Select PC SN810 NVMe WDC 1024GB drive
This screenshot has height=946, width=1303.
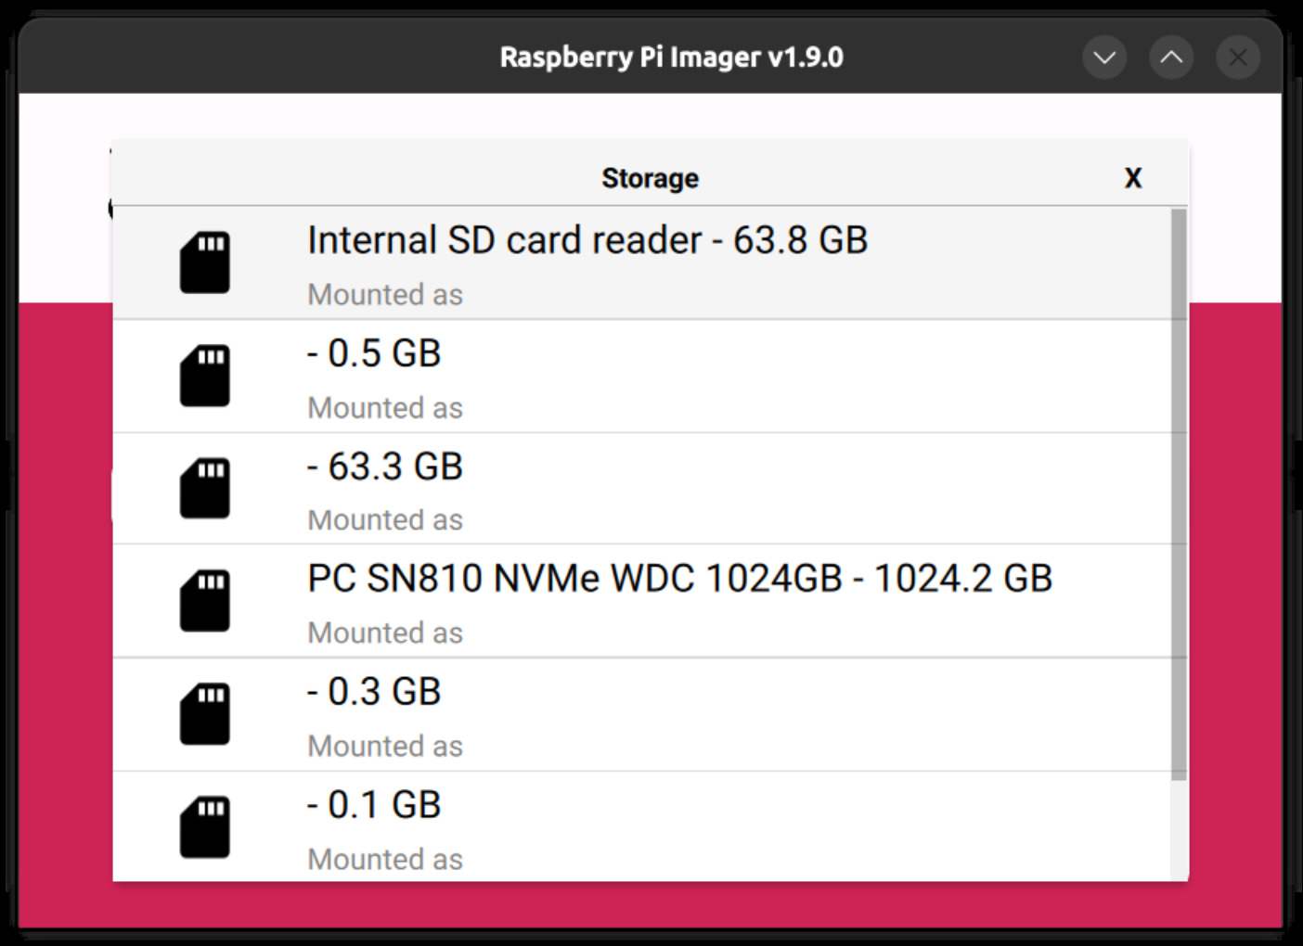tap(679, 580)
